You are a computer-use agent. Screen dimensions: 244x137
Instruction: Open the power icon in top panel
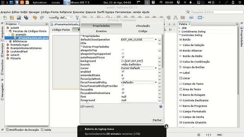240,2
